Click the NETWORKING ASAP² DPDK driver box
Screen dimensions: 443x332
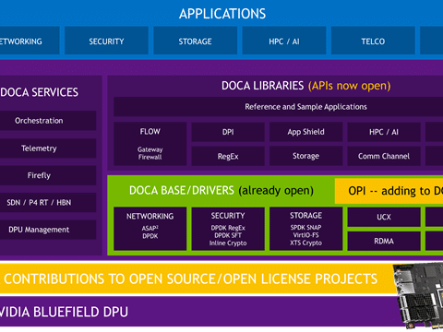tap(150, 229)
